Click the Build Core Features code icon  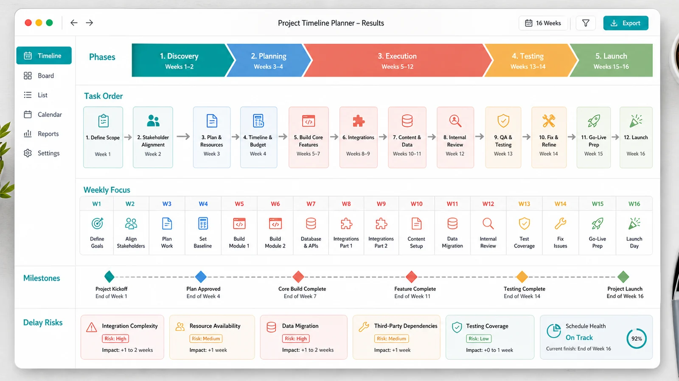(309, 121)
